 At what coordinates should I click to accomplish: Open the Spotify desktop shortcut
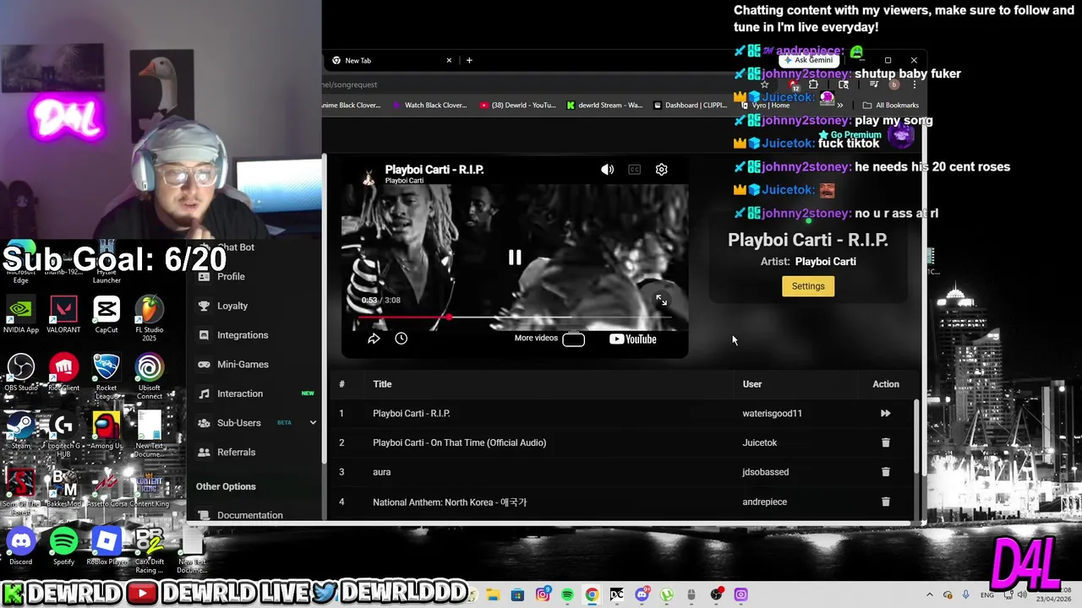coord(63,546)
